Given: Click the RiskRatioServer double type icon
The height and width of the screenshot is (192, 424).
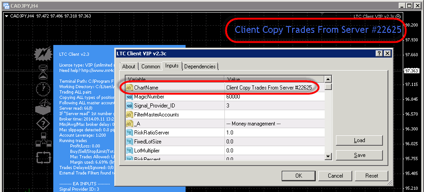Looking at the screenshot, I should pos(130,133).
